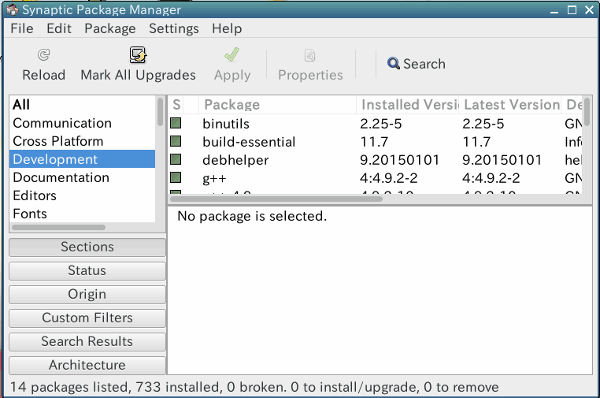Toggle the status box for g++
The width and height of the screenshot is (600, 398).
pos(176,177)
